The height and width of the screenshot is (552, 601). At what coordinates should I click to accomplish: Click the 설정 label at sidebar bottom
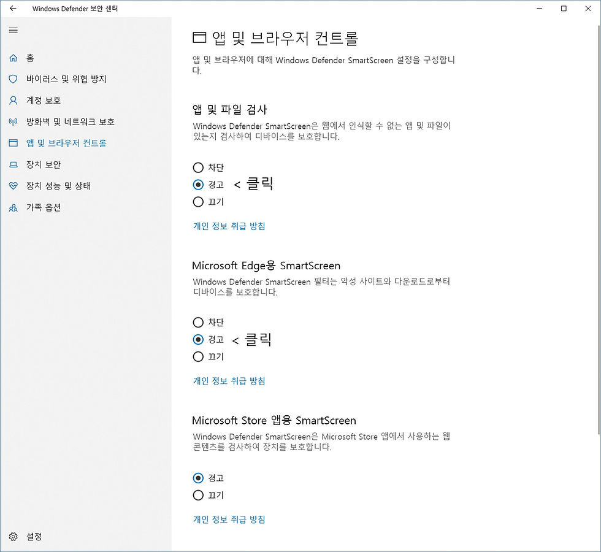click(34, 537)
